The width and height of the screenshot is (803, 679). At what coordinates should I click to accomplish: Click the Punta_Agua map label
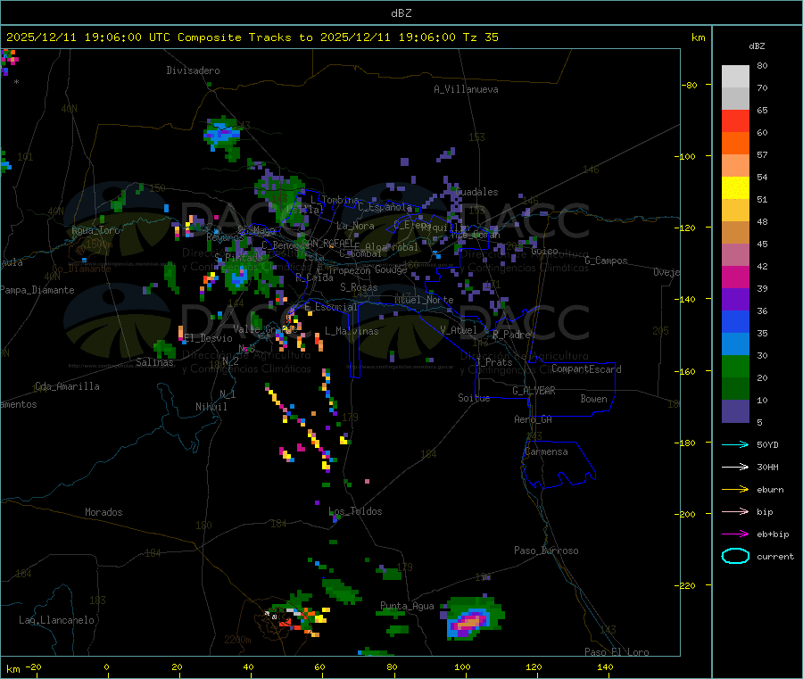point(407,606)
